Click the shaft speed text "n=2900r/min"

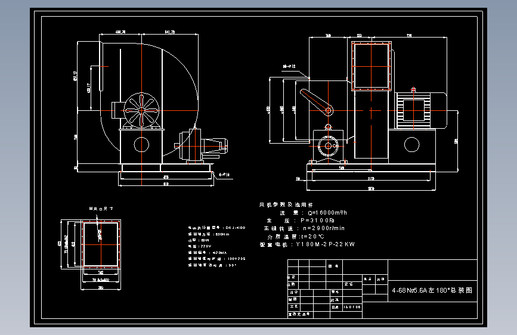tap(324, 228)
